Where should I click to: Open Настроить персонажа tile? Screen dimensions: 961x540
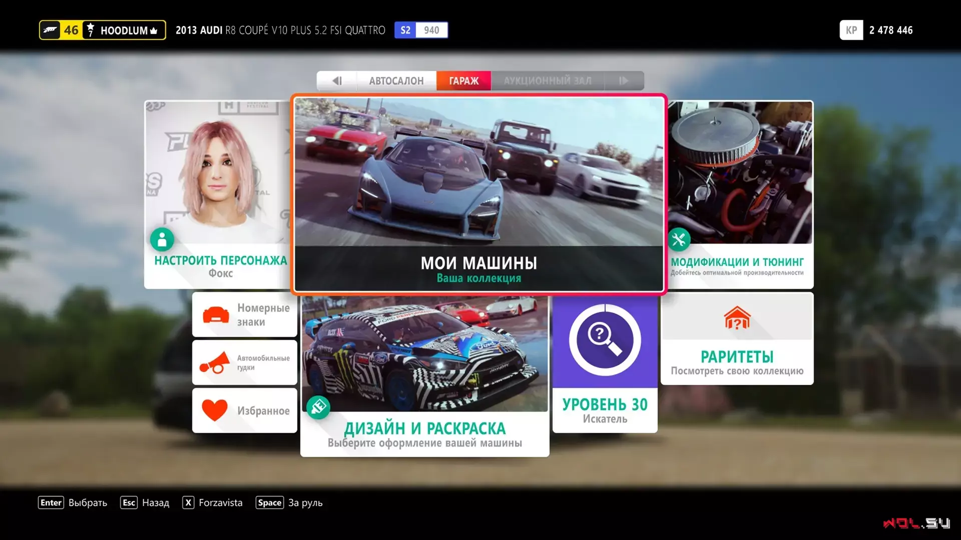tap(218, 194)
